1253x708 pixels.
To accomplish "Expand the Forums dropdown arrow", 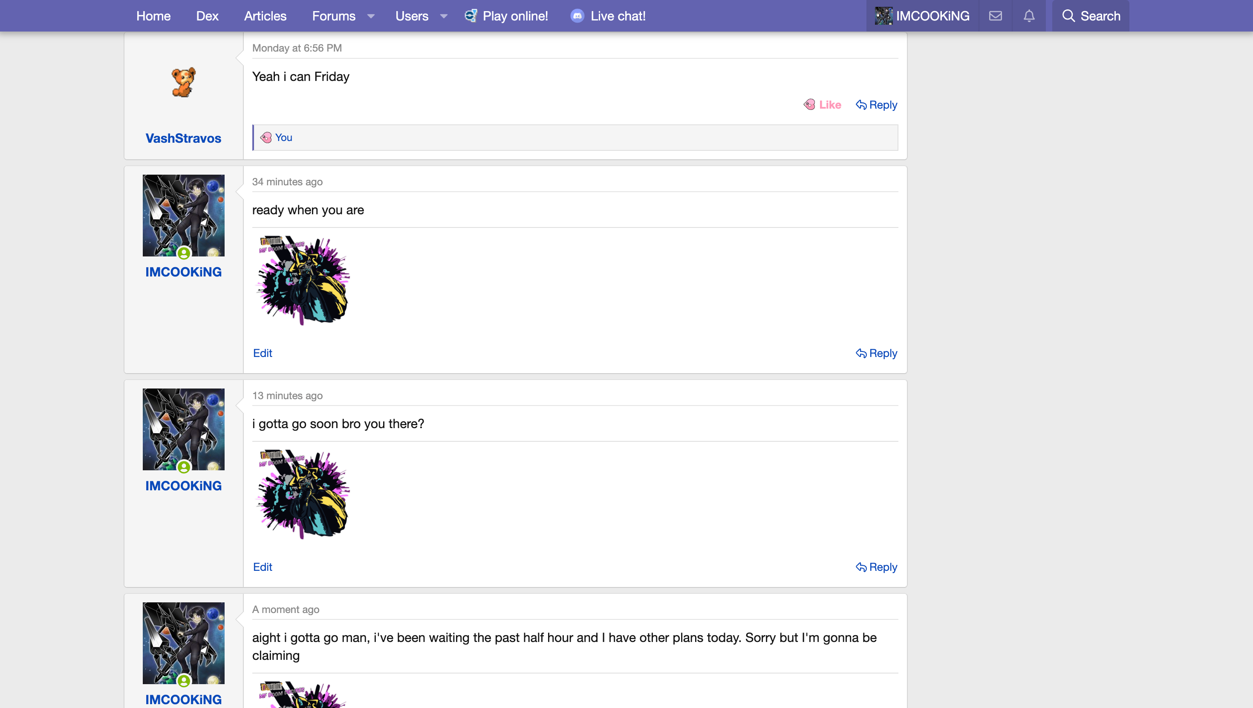I will pos(371,16).
